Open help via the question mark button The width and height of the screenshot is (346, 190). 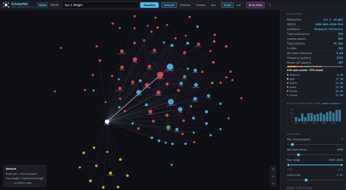click(x=269, y=5)
